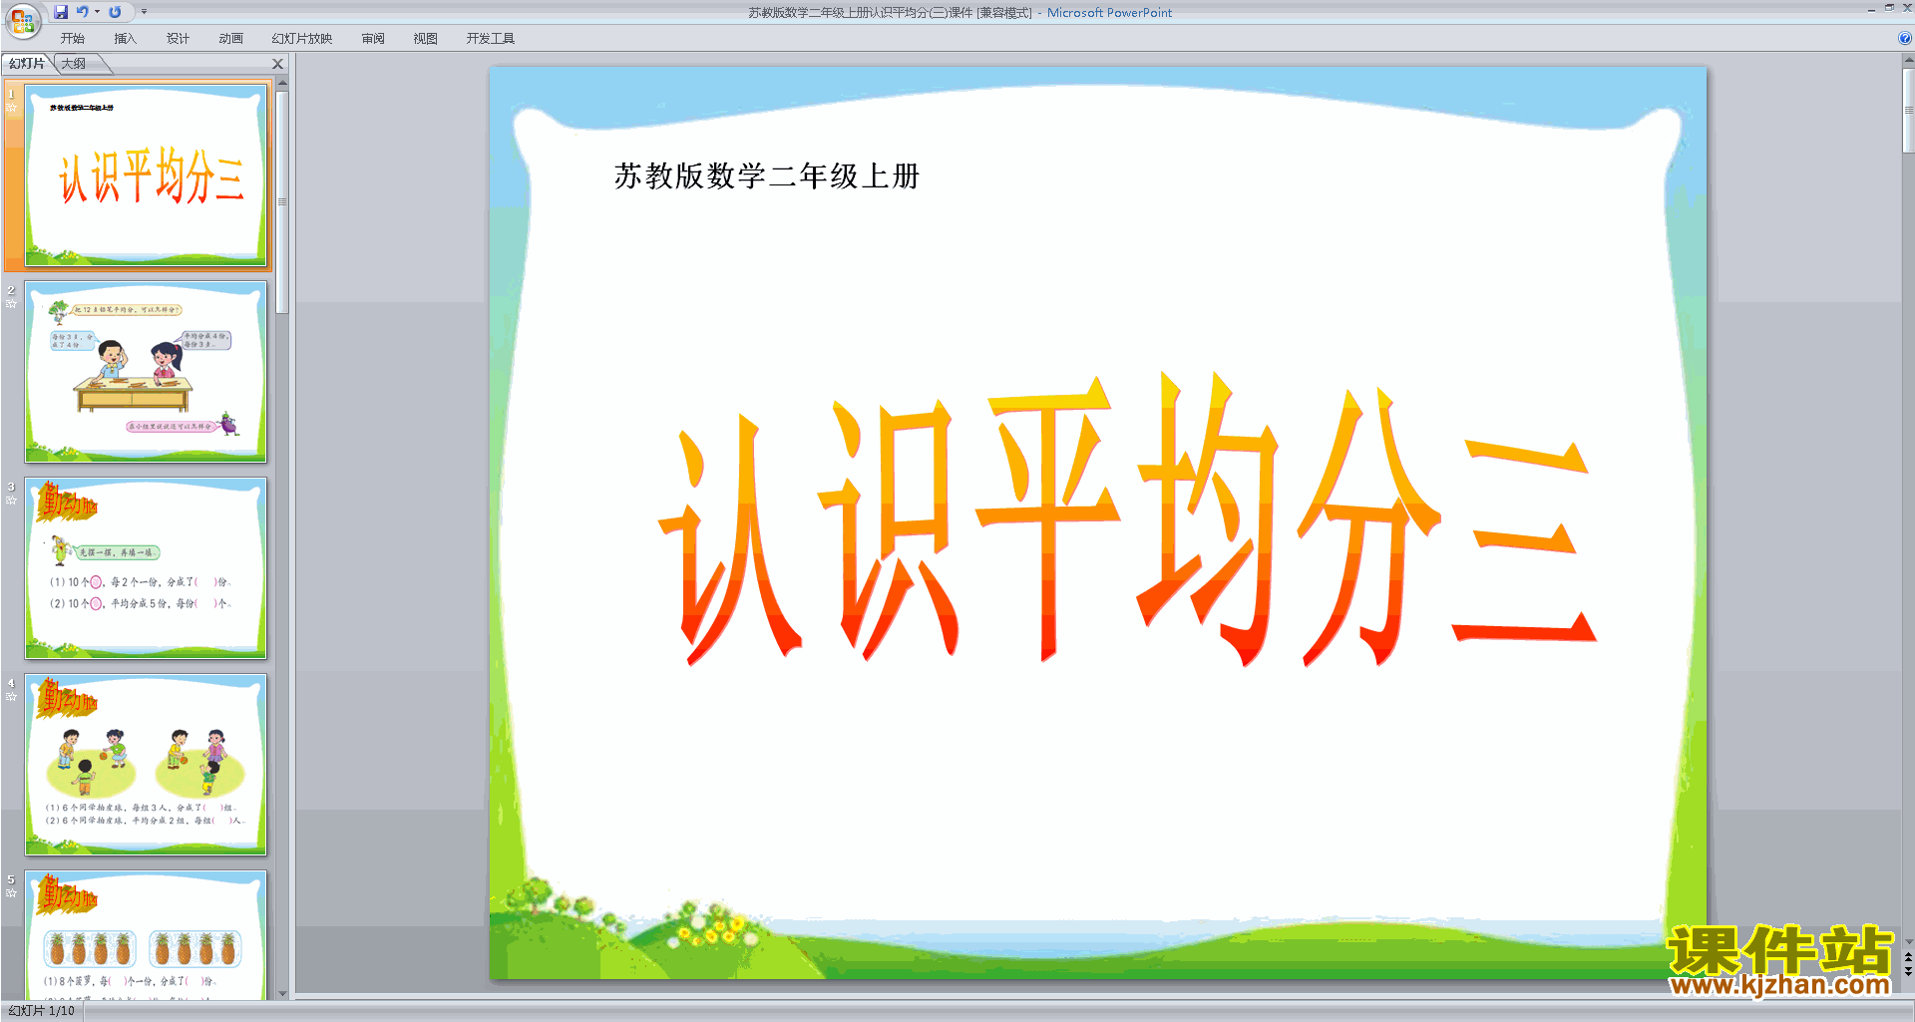The width and height of the screenshot is (1915, 1022).
Task: Open the 开发工具 ribbon tab
Action: coord(491,39)
